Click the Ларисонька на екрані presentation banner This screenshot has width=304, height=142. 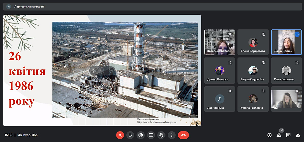point(29,6)
